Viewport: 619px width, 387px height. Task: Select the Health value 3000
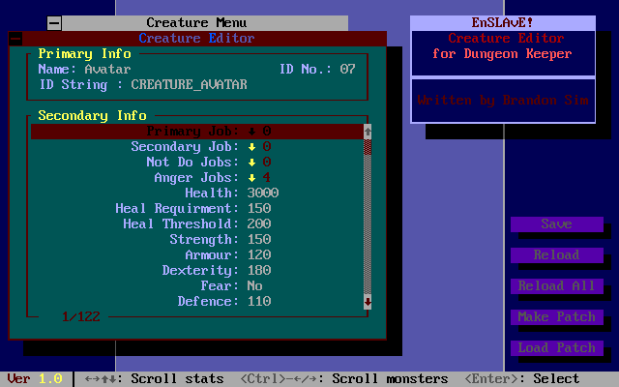click(263, 193)
